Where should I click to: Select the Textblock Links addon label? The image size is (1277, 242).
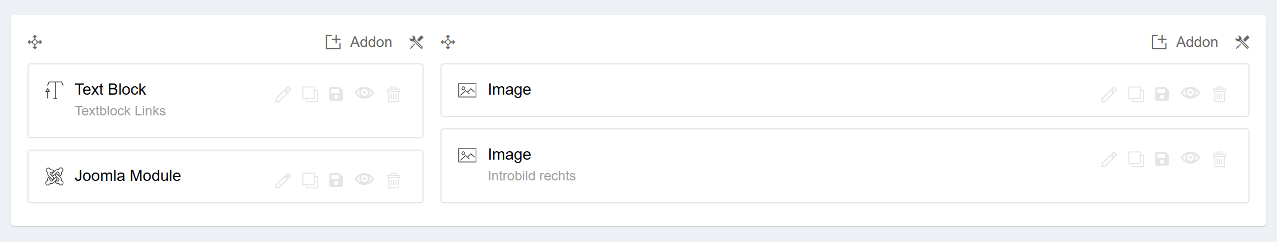[120, 111]
